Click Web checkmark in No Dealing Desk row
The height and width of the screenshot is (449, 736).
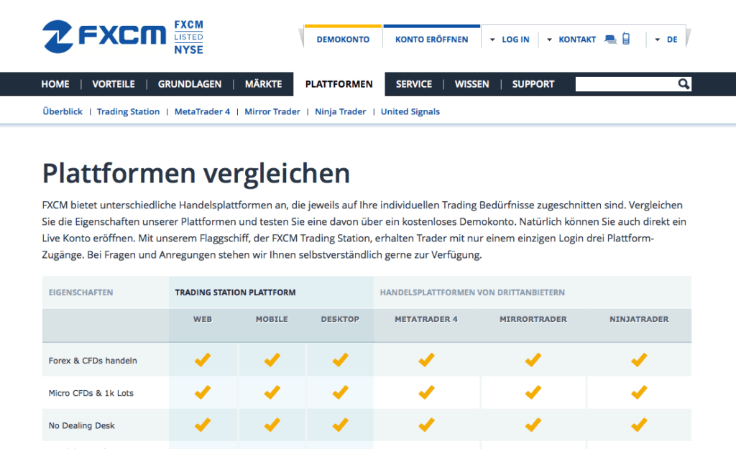click(x=203, y=425)
